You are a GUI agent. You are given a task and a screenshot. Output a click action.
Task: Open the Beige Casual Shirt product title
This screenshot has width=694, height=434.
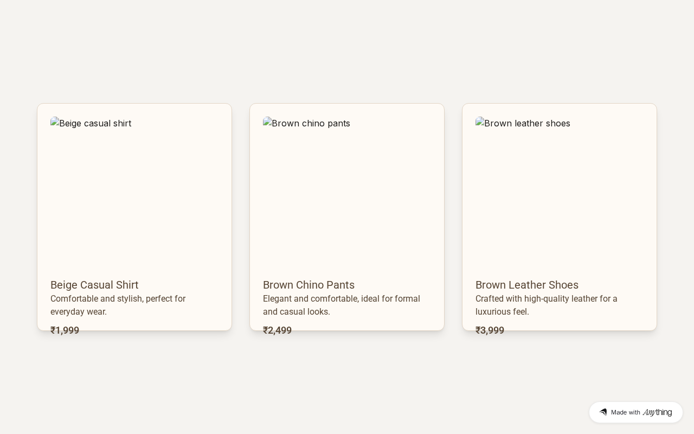(94, 285)
